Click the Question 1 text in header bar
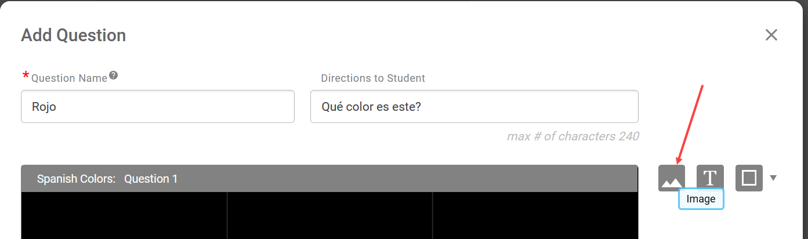The height and width of the screenshot is (239, 808). coord(151,179)
